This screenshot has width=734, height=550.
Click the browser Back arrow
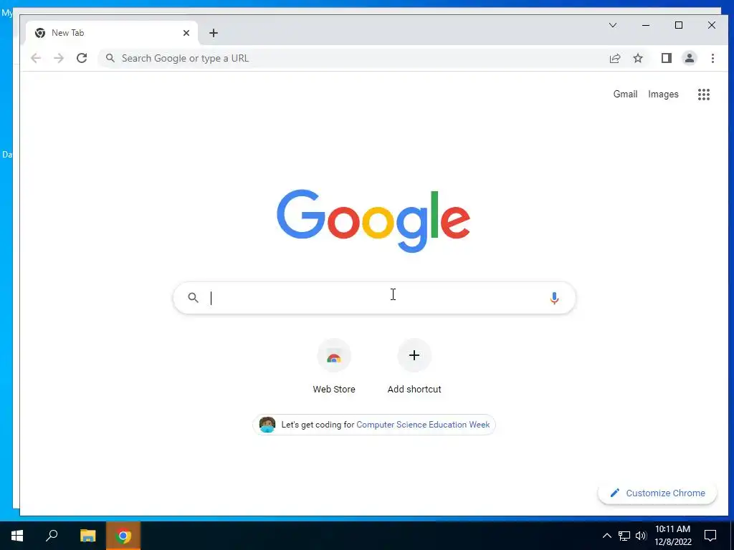36,59
